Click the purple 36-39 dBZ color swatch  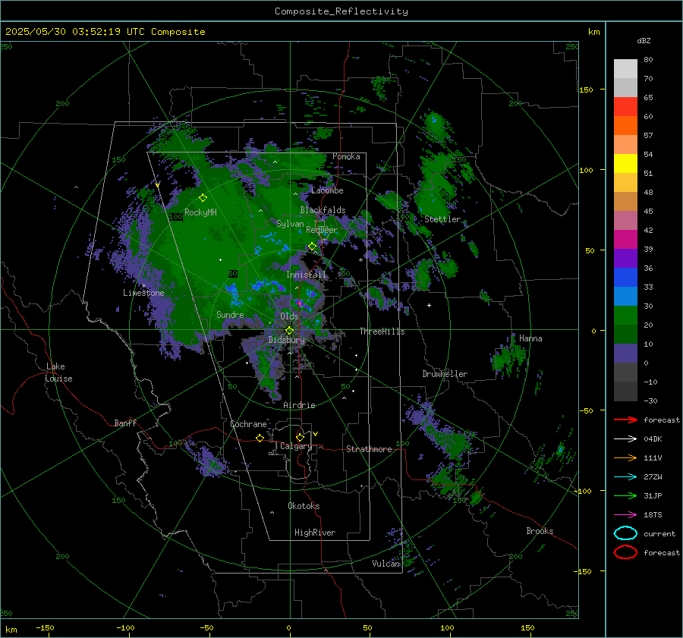(625, 258)
